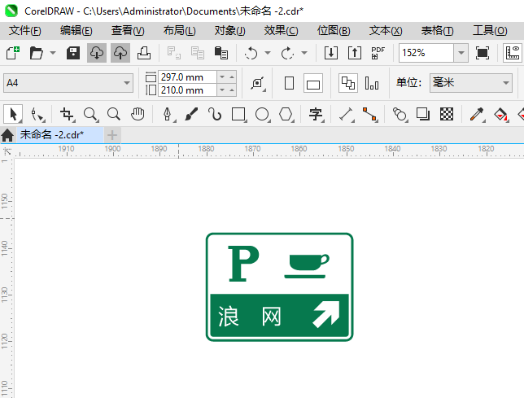
Task: Select the Pan hand tool
Action: (x=138, y=114)
